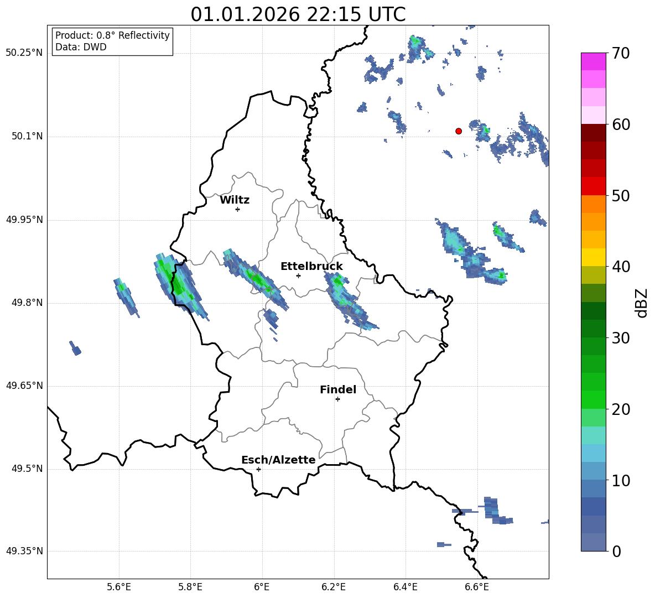The width and height of the screenshot is (655, 598).
Task: Select the Findel station label
Action: 338,389
